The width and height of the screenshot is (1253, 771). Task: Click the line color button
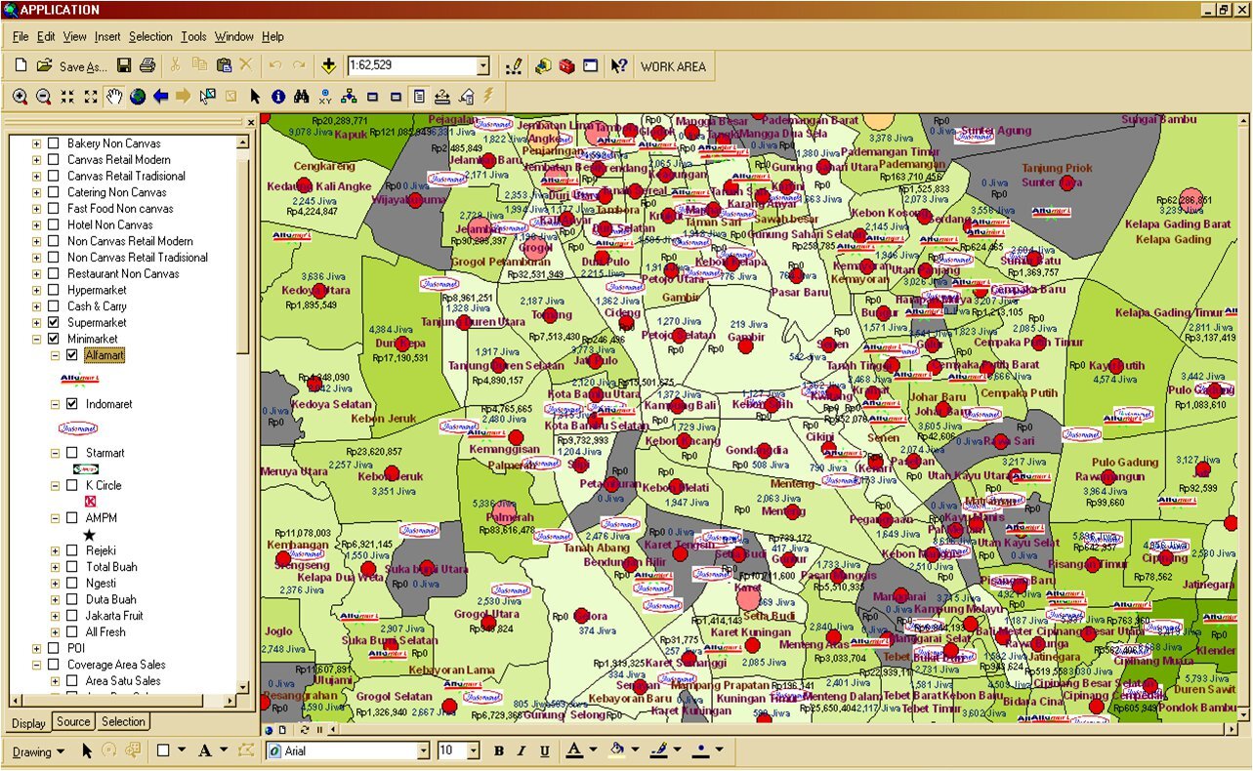(659, 751)
